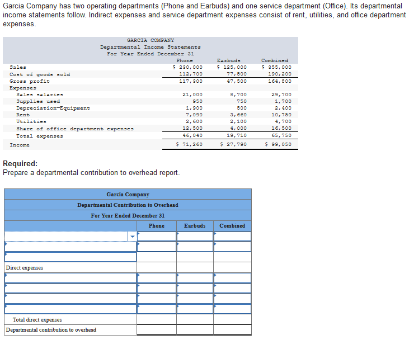Click the 'Total direct expenses' row label

(x=37, y=320)
